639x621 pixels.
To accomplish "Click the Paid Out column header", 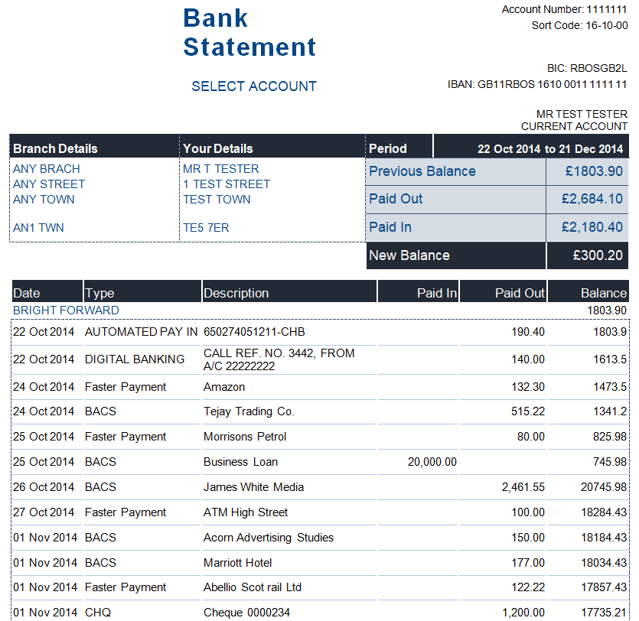I will point(520,293).
